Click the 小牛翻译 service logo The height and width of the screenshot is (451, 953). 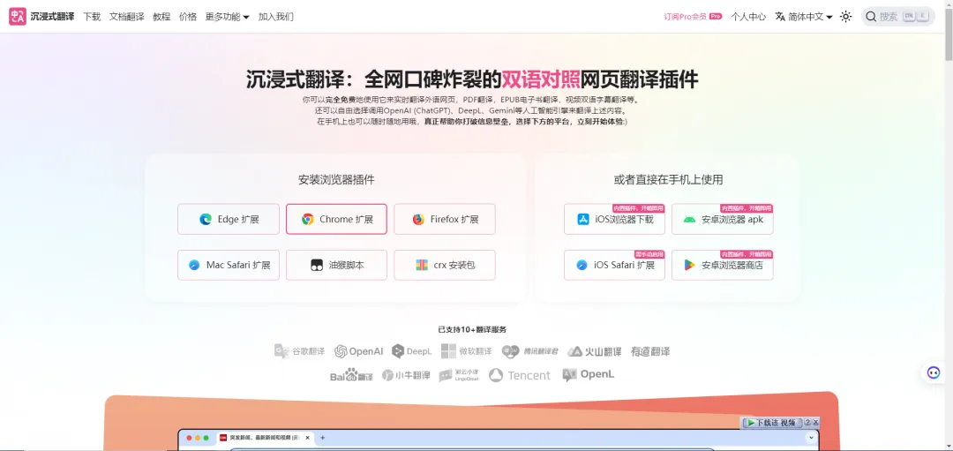coord(406,375)
